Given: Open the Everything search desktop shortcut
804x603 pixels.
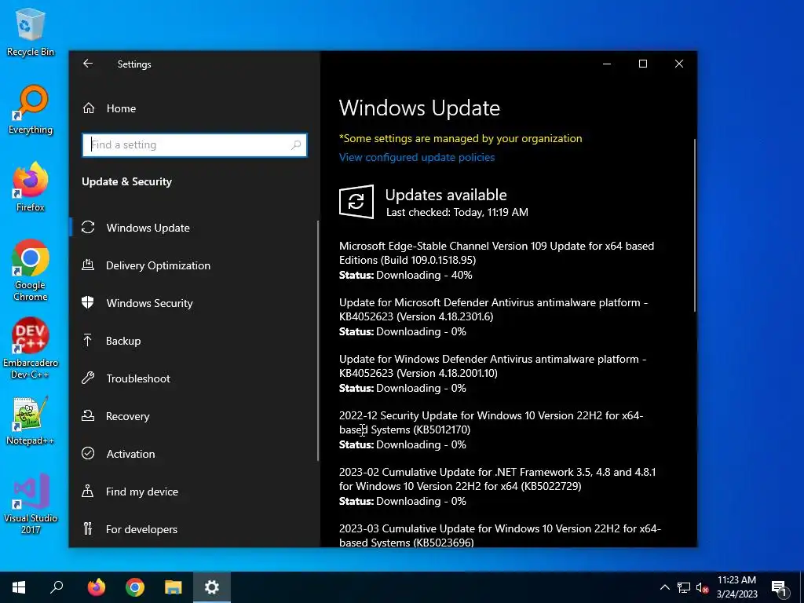Looking at the screenshot, I should pos(31,110).
